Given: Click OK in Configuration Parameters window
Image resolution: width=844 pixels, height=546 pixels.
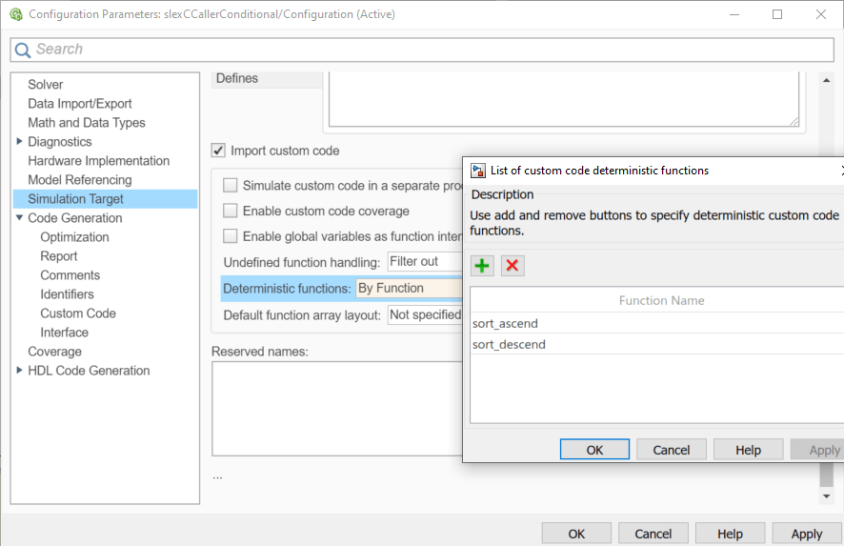Looking at the screenshot, I should pyautogui.click(x=576, y=534).
